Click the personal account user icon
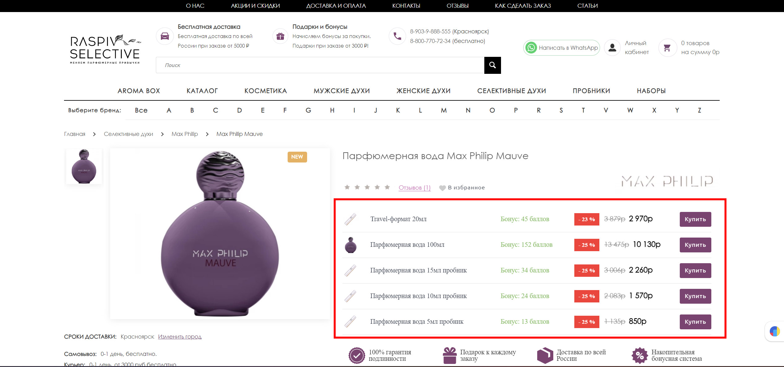 pyautogui.click(x=612, y=48)
